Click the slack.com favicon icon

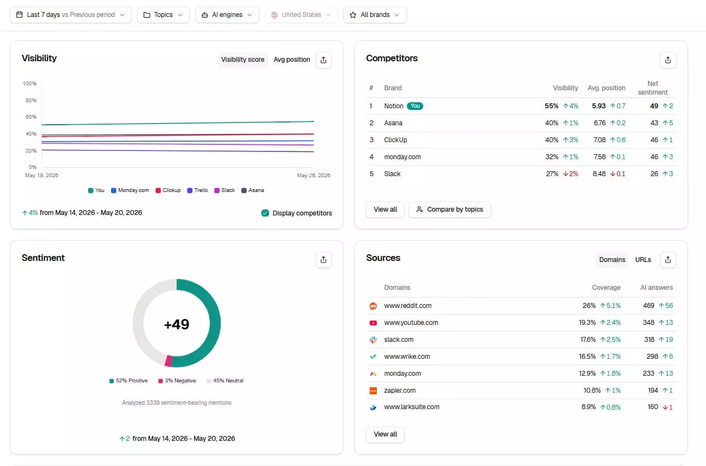(x=374, y=340)
